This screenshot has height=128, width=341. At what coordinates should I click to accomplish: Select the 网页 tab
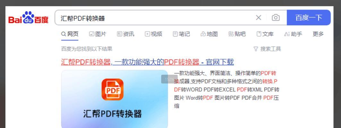(x=70, y=34)
